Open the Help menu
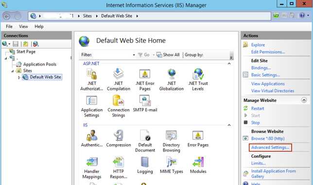 39,27
